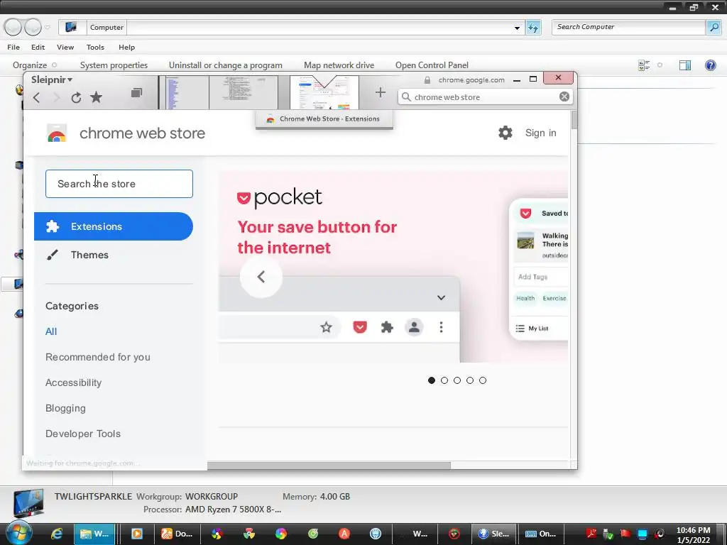Viewport: 727px width, 545px height.
Task: Clear the Sleipnir search box text
Action: (564, 97)
